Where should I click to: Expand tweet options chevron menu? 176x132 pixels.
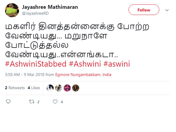167,10
